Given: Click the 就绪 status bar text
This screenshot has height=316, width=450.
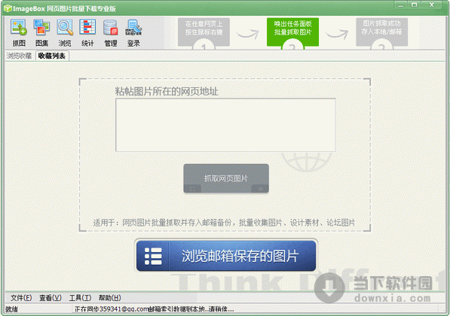Looking at the screenshot, I should click(x=11, y=309).
